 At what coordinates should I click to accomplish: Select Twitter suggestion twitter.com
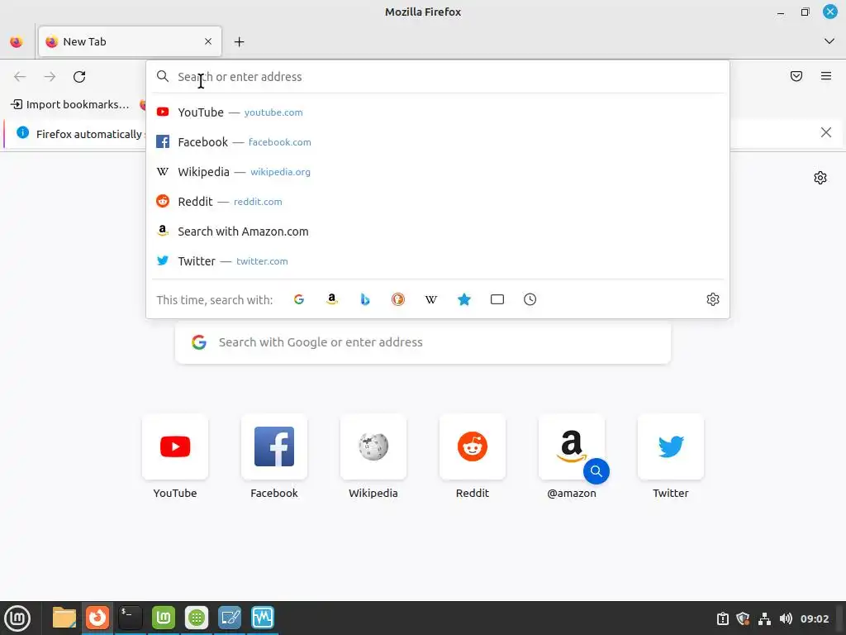(438, 260)
